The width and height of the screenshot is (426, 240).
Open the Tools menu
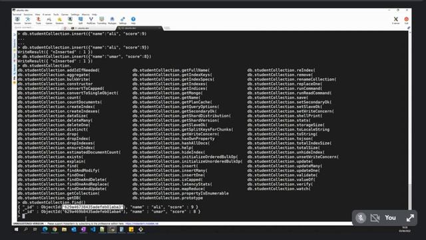coord(56,15)
